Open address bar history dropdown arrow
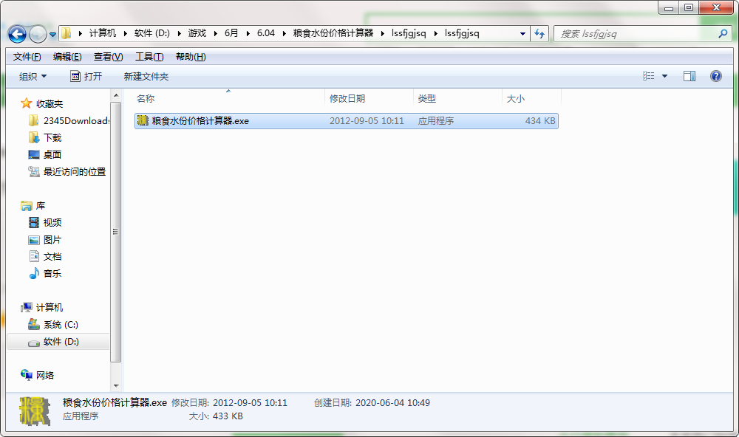This screenshot has width=739, height=437. 522,33
